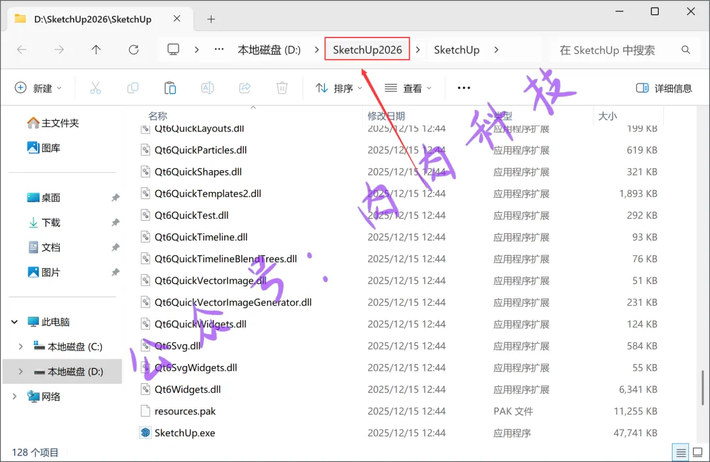Sort by the 大小 column header
Viewport: 710px width, 462px height.
coord(607,116)
